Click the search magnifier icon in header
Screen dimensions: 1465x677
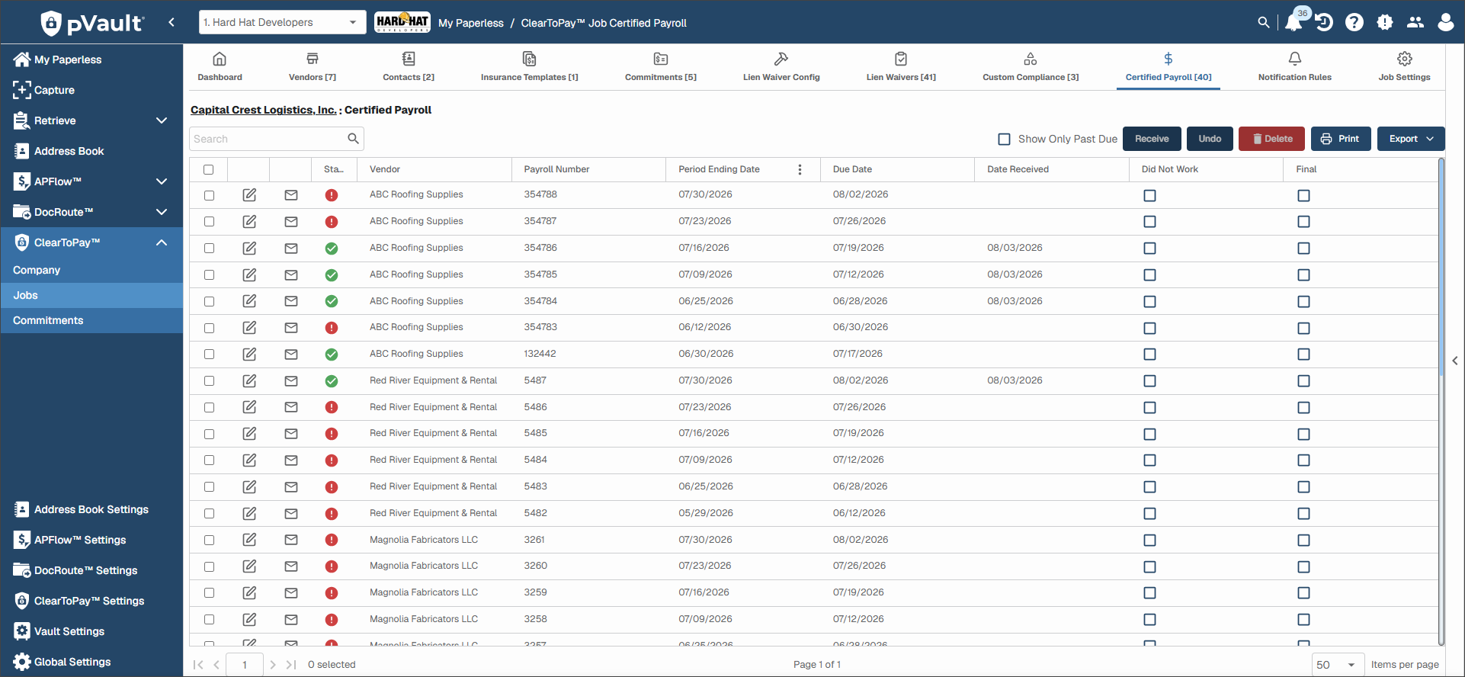pos(1263,23)
